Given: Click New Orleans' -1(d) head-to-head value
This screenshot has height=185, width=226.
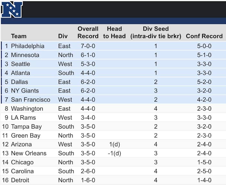Looking at the screenshot, I should pos(114,153).
